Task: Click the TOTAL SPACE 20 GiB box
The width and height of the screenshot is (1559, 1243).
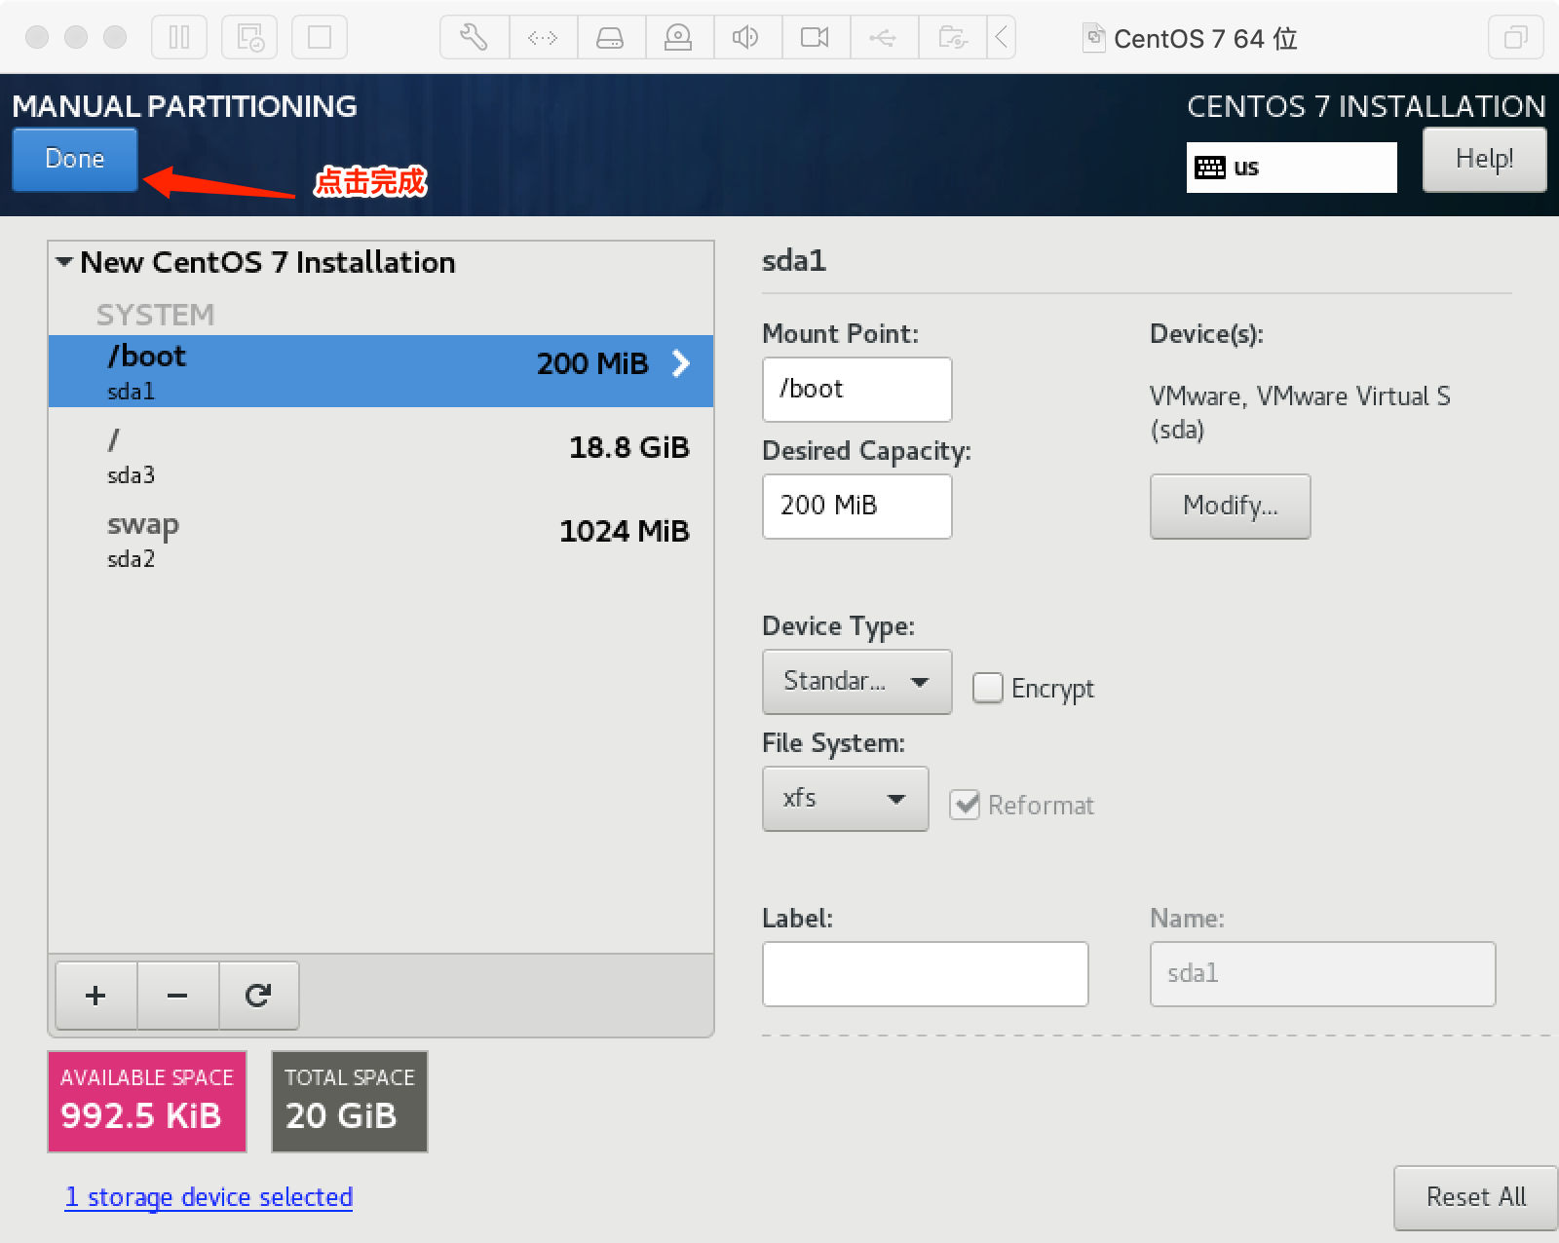Action: [x=350, y=1101]
